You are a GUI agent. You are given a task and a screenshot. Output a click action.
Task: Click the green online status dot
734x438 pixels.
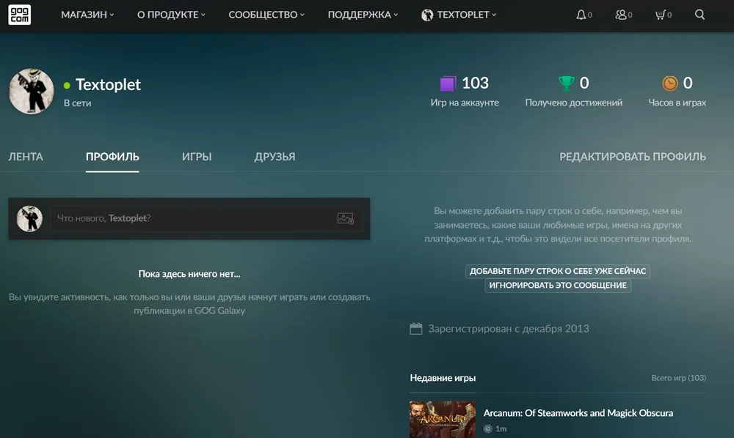[x=67, y=85]
